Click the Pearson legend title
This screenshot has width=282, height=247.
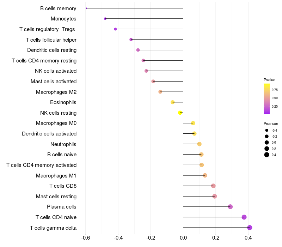tap(271, 123)
